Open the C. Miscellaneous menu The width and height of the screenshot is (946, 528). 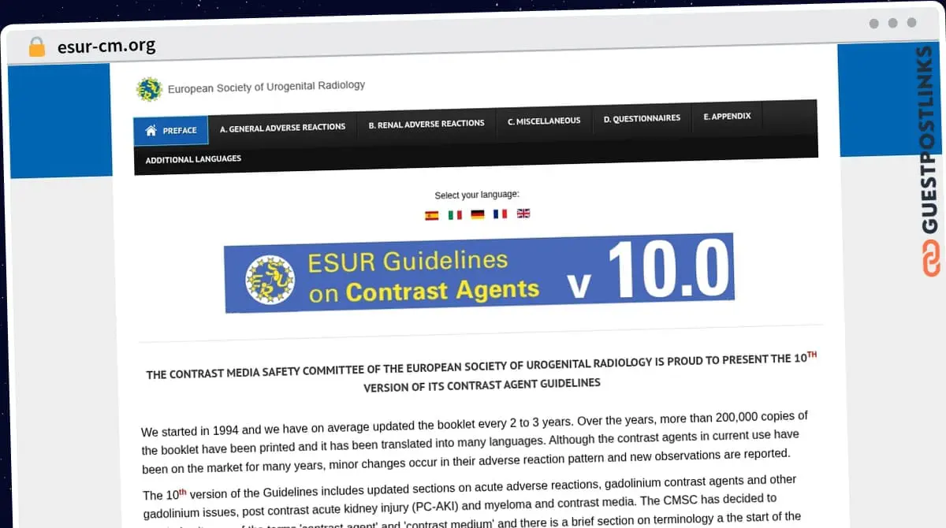pyautogui.click(x=544, y=121)
